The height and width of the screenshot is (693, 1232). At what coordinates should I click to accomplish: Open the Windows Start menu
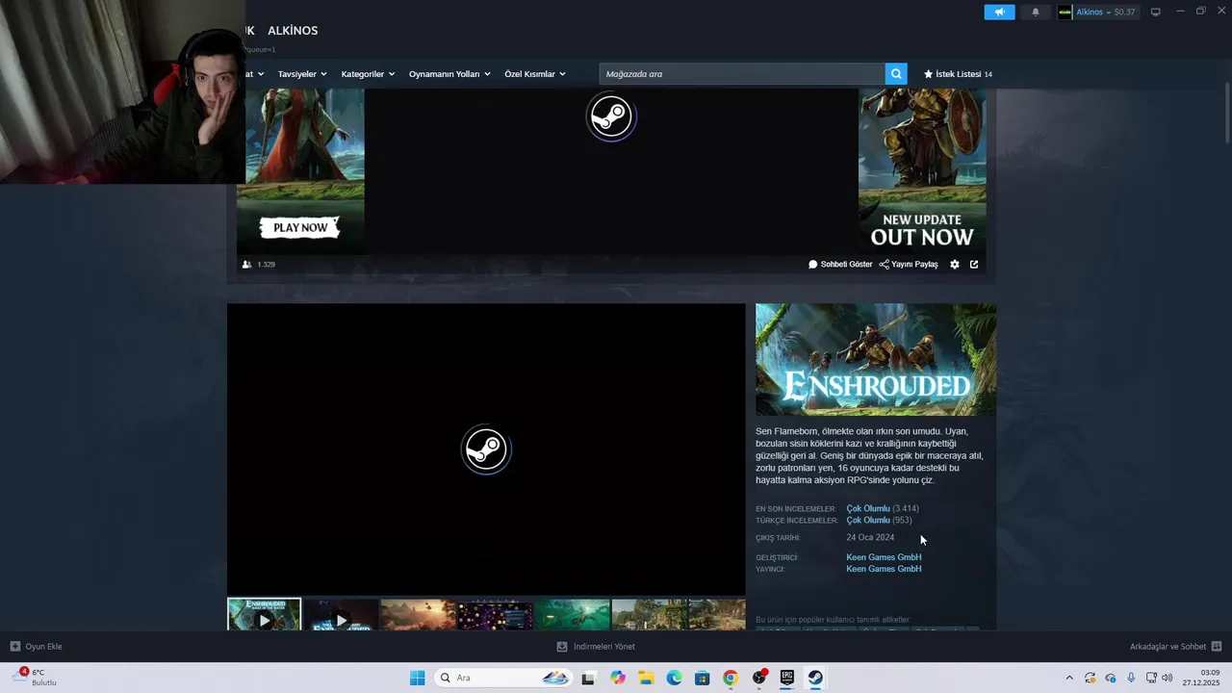click(x=417, y=678)
